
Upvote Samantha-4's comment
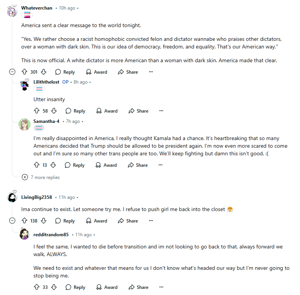[37, 165]
